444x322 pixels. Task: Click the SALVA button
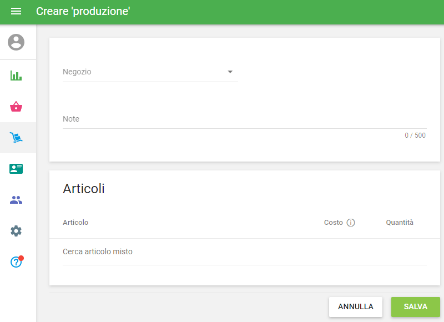point(415,306)
